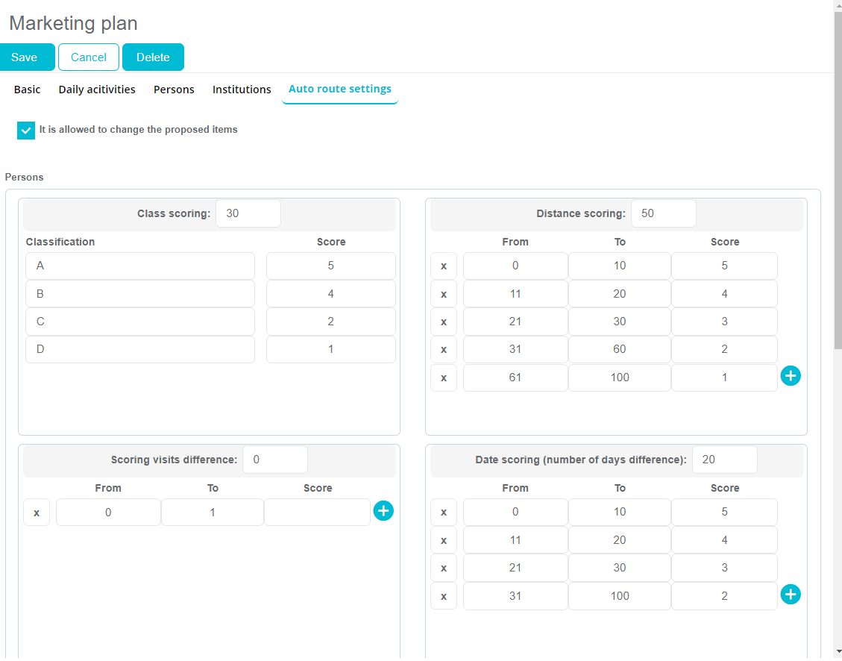Screen dimensions: 842x661
Task: Cancel editing the marketing plan
Action: click(89, 57)
